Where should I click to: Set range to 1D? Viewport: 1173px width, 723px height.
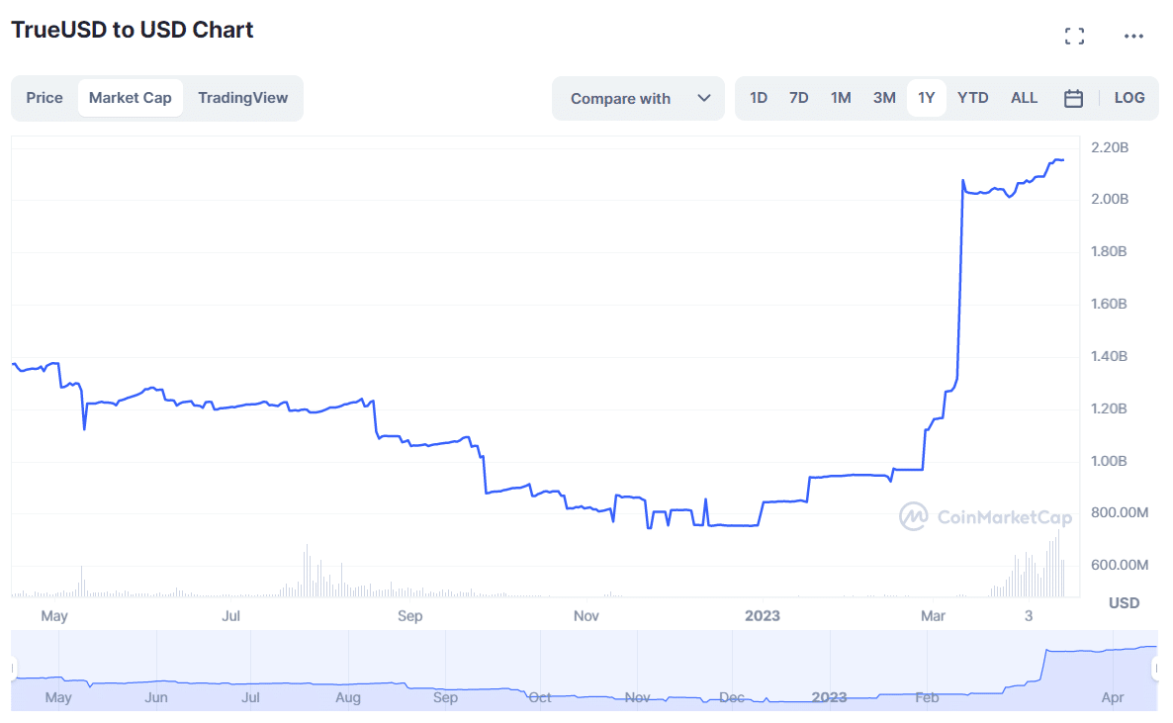click(x=759, y=98)
